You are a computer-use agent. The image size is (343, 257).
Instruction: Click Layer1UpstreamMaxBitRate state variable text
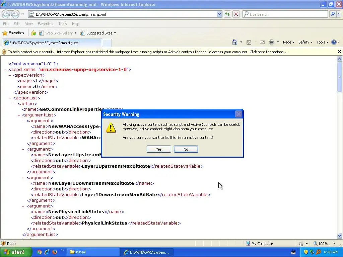[116, 166]
